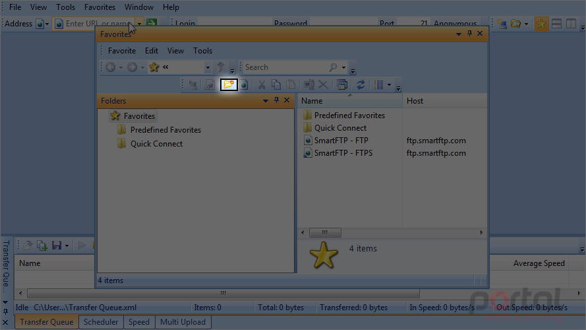
Task: Toggle the Transfer Queue side panel pushpin
Action: [x=5, y=312]
